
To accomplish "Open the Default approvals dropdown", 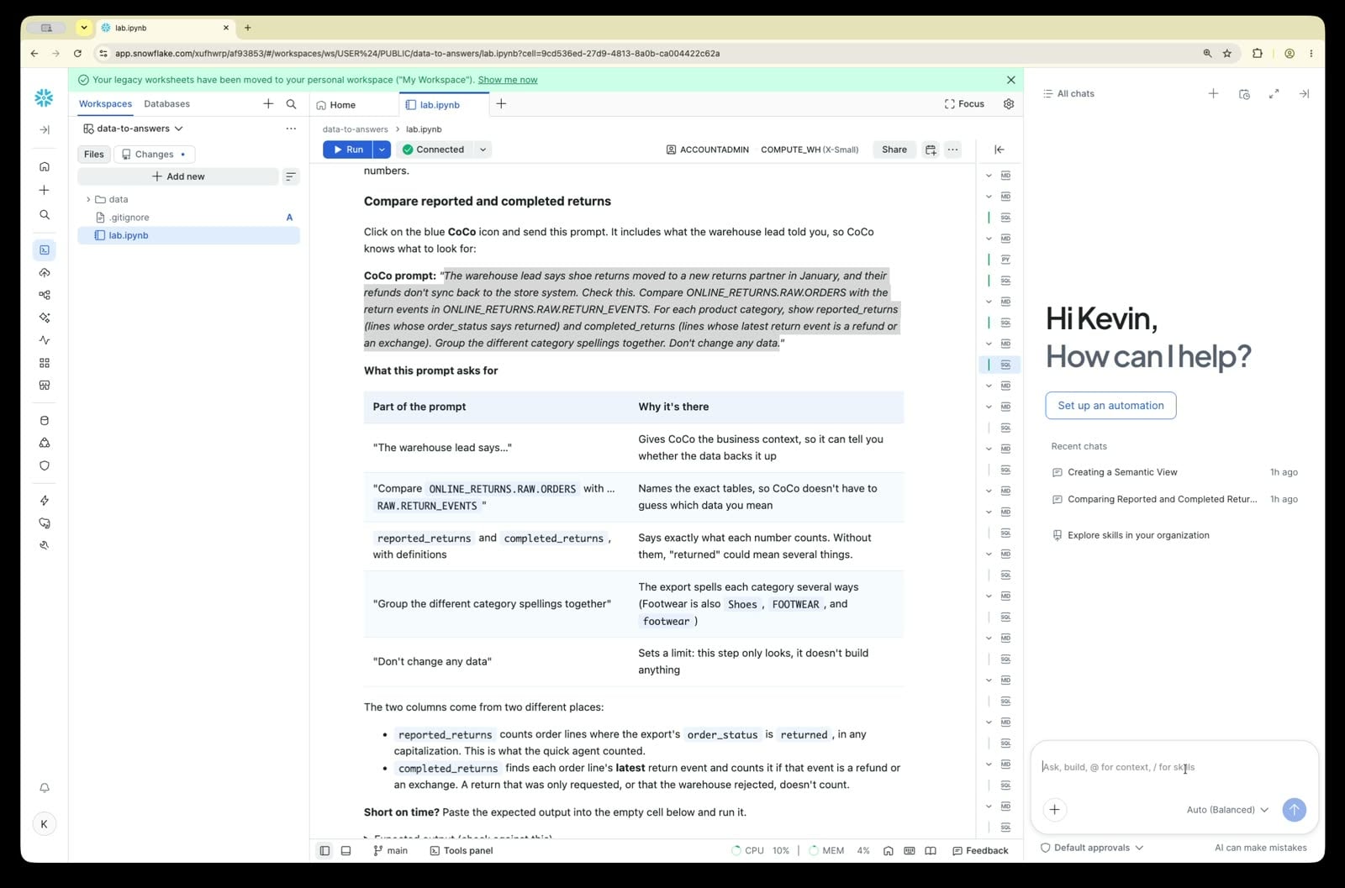I will [x=1092, y=848].
